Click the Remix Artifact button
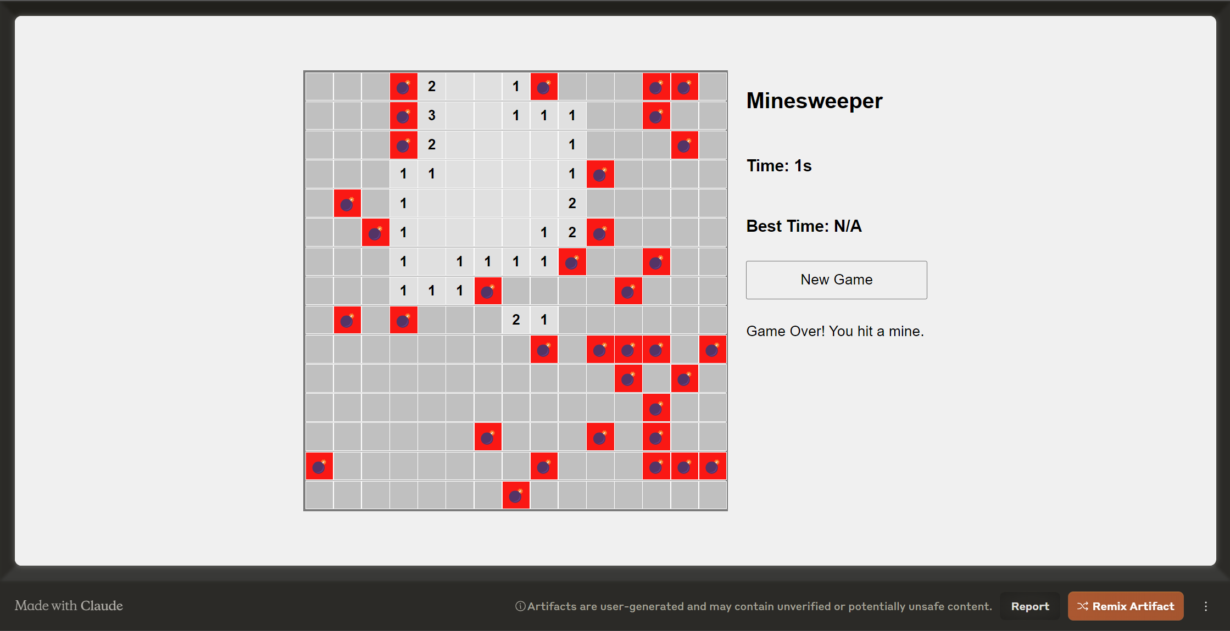The width and height of the screenshot is (1230, 631). tap(1126, 606)
